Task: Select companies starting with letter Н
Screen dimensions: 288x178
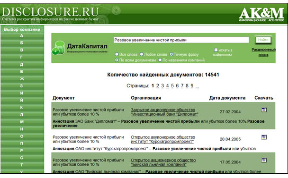Action: [22, 129]
